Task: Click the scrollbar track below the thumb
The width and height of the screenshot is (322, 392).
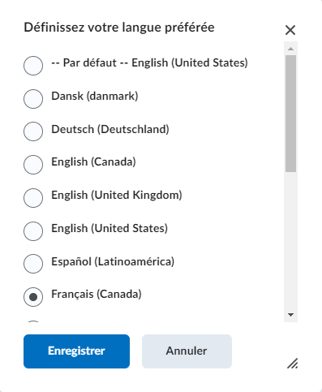Action: (x=290, y=240)
